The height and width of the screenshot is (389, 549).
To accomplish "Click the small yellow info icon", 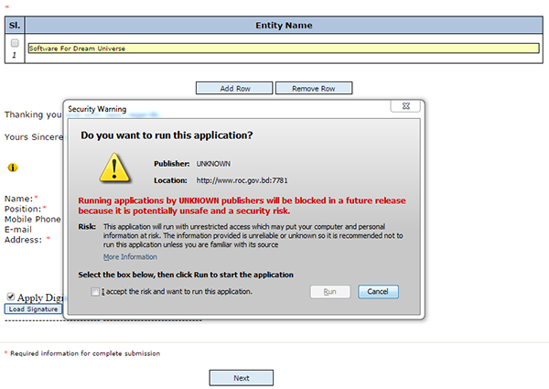I will tap(13, 167).
